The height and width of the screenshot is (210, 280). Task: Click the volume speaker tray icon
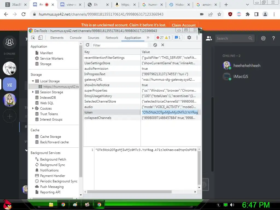click(232, 205)
